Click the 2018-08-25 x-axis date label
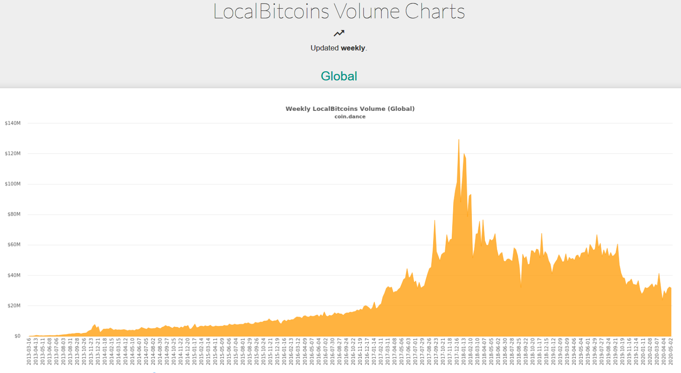681x373 pixels. 519,352
